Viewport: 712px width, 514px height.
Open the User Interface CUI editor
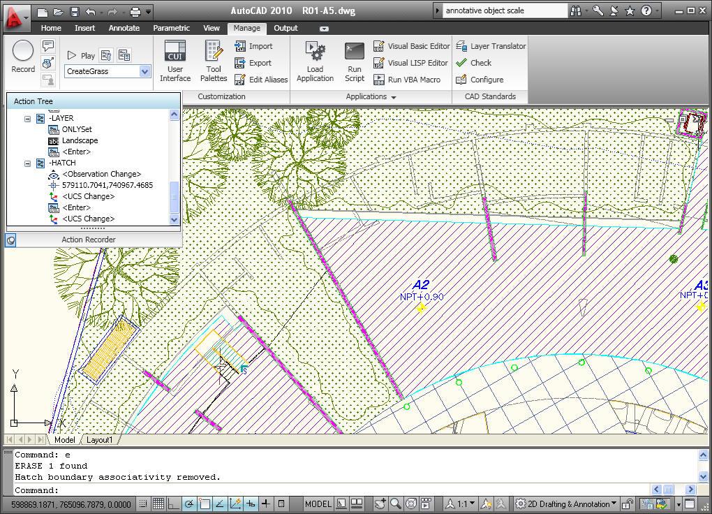(x=175, y=61)
